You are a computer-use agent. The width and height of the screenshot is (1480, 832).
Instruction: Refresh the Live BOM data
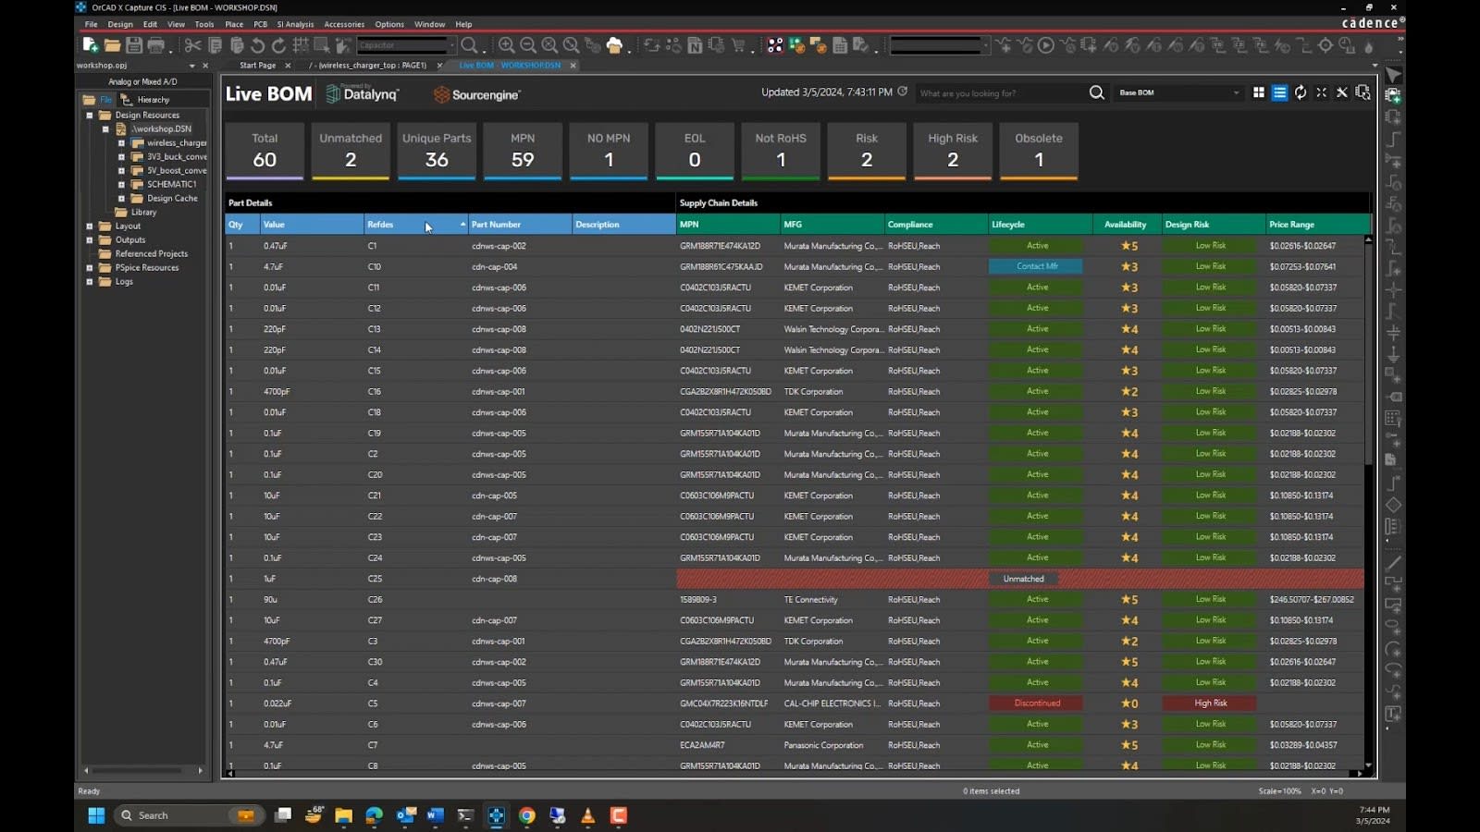(1301, 92)
